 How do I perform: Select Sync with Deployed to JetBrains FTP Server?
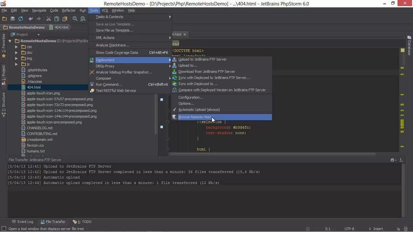click(x=221, y=78)
